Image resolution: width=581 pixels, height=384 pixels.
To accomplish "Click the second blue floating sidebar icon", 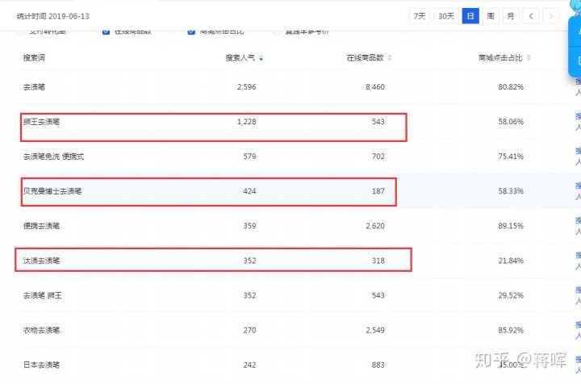I will tap(576, 59).
